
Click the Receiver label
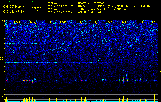click(52, 9)
